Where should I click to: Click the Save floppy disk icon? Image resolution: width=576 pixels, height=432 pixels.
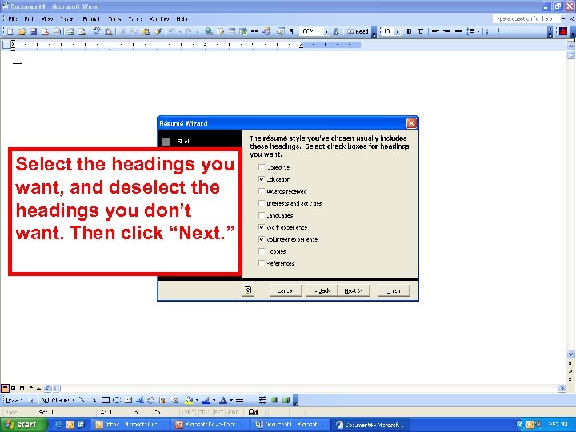(x=34, y=31)
